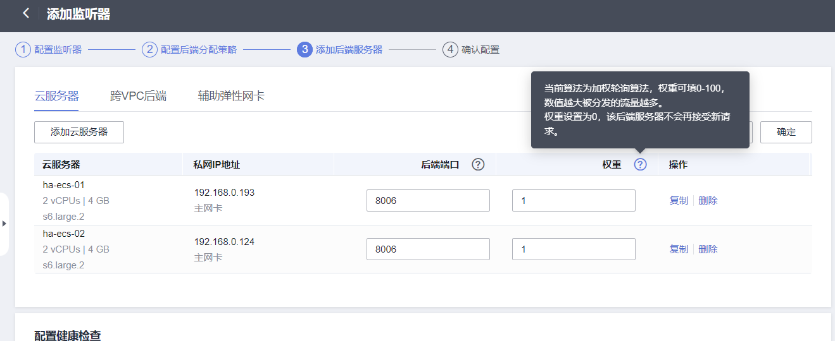Click the back arrow beside 添加监听器
Viewport: 835px width, 341px height.
click(x=25, y=13)
